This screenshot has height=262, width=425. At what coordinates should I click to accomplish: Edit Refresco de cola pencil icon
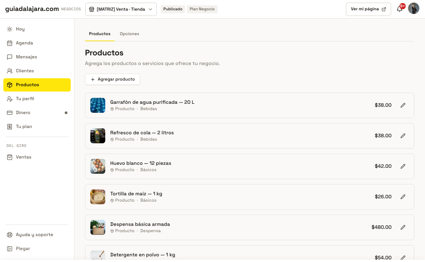tap(403, 136)
